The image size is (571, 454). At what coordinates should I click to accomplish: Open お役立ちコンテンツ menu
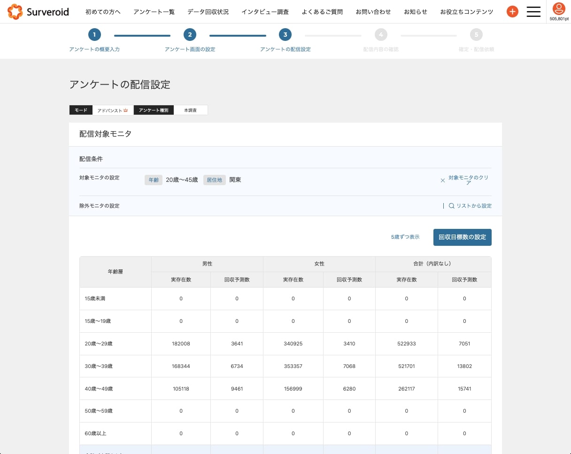[x=467, y=12]
